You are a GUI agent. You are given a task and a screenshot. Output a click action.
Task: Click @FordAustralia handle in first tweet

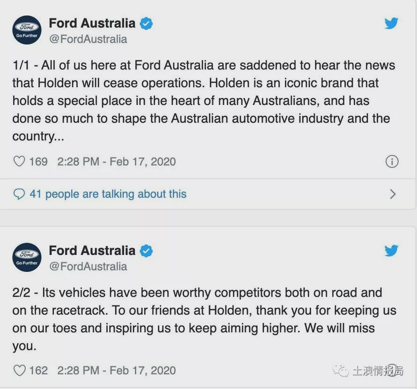[88, 39]
